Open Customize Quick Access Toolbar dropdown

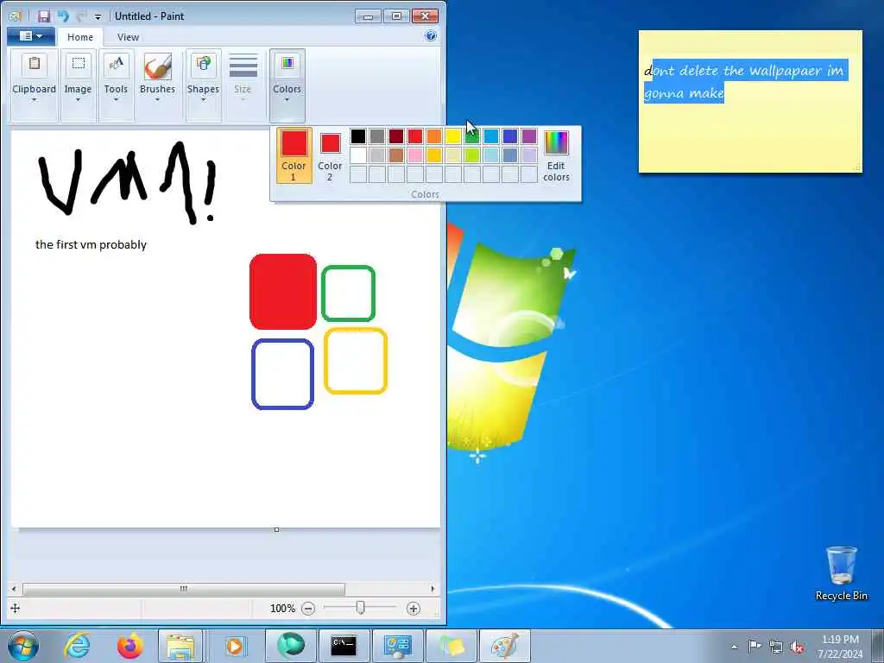[98, 17]
